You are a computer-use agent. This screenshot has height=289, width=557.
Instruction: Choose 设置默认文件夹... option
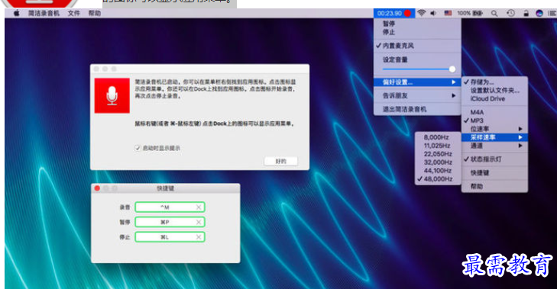coord(494,91)
